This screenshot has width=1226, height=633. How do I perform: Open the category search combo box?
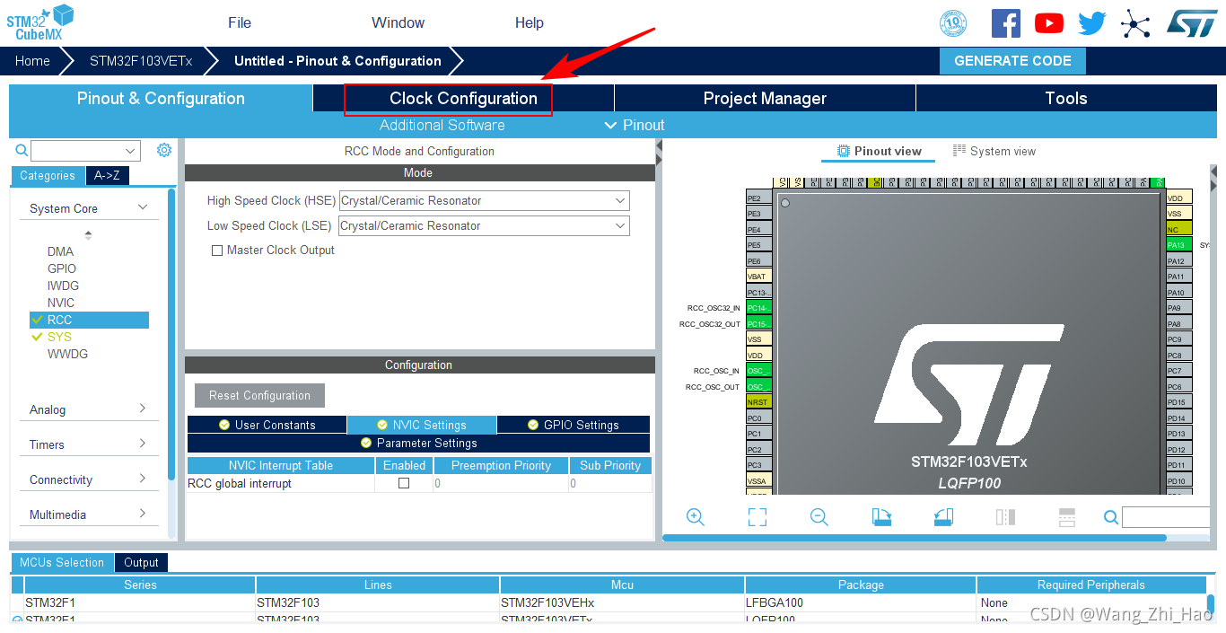tap(85, 151)
